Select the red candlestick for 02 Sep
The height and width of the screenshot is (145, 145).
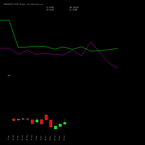tap(46, 117)
